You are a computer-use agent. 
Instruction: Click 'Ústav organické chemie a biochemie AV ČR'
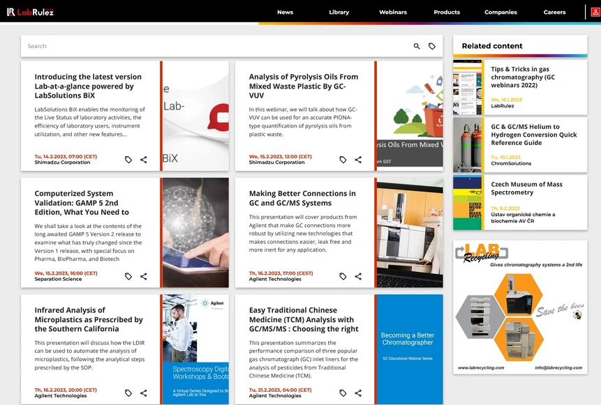(523, 217)
